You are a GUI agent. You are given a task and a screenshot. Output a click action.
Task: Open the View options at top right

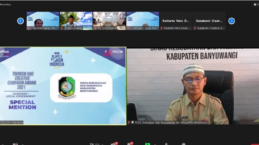pos(256,4)
